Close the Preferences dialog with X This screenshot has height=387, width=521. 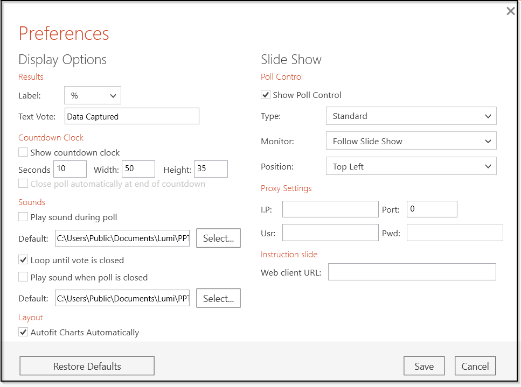[510, 11]
